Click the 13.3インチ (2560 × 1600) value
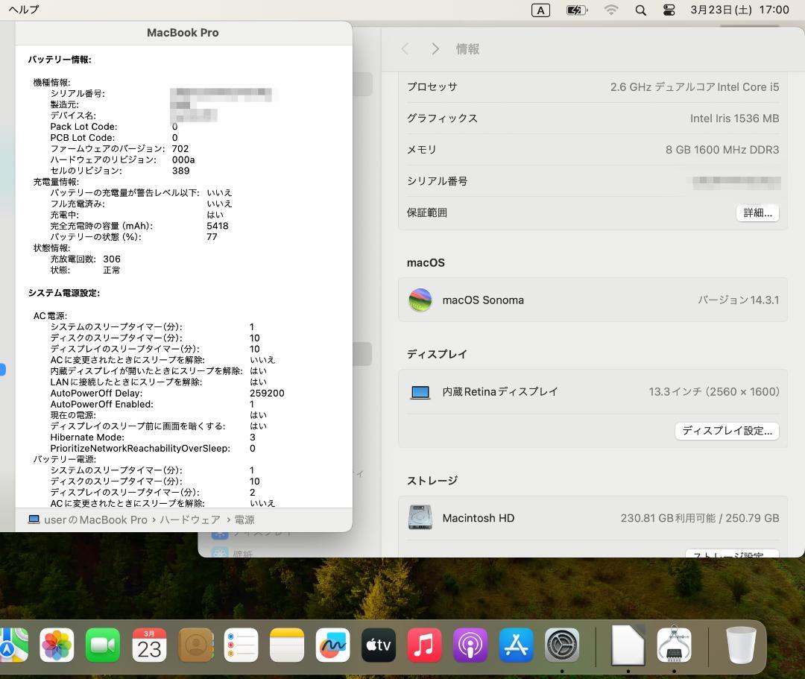 tap(713, 392)
